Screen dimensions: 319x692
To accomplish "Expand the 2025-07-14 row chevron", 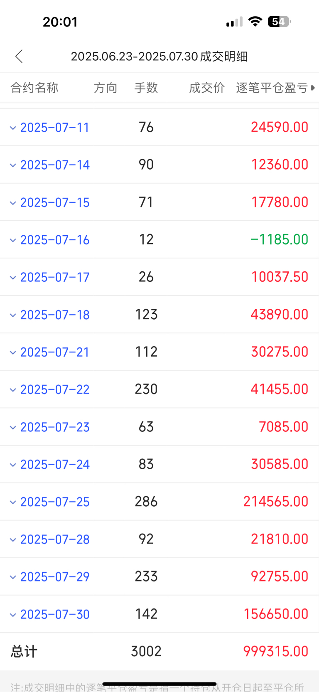I will [13, 165].
